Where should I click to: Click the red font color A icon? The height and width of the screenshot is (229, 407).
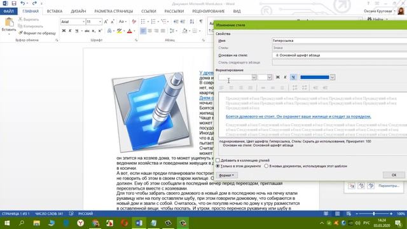coord(130,31)
